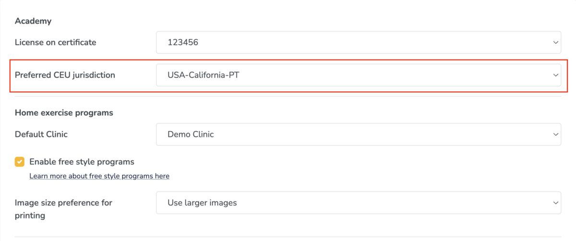Click the 'Home exercise programs' section heading
This screenshot has width=576, height=241.
coord(64,113)
